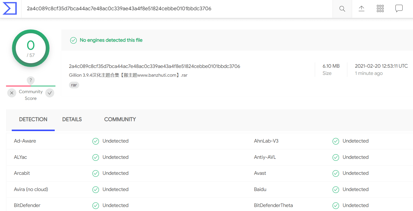Click the Community Score label
The image size is (413, 211).
click(31, 95)
